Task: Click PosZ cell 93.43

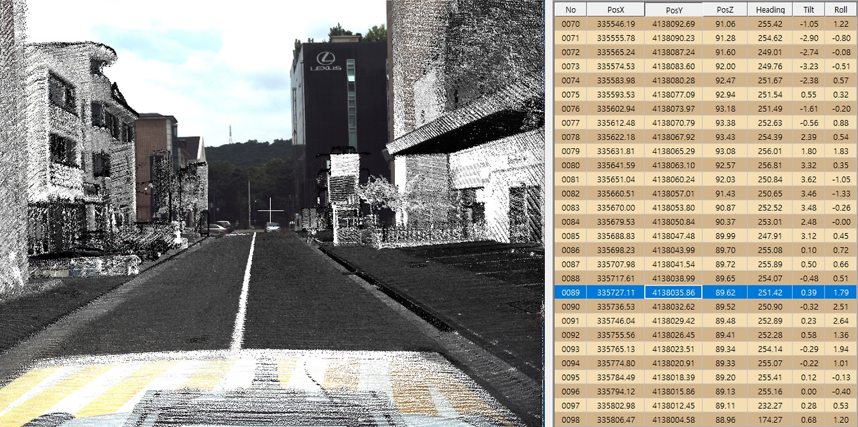Action: pos(725,136)
